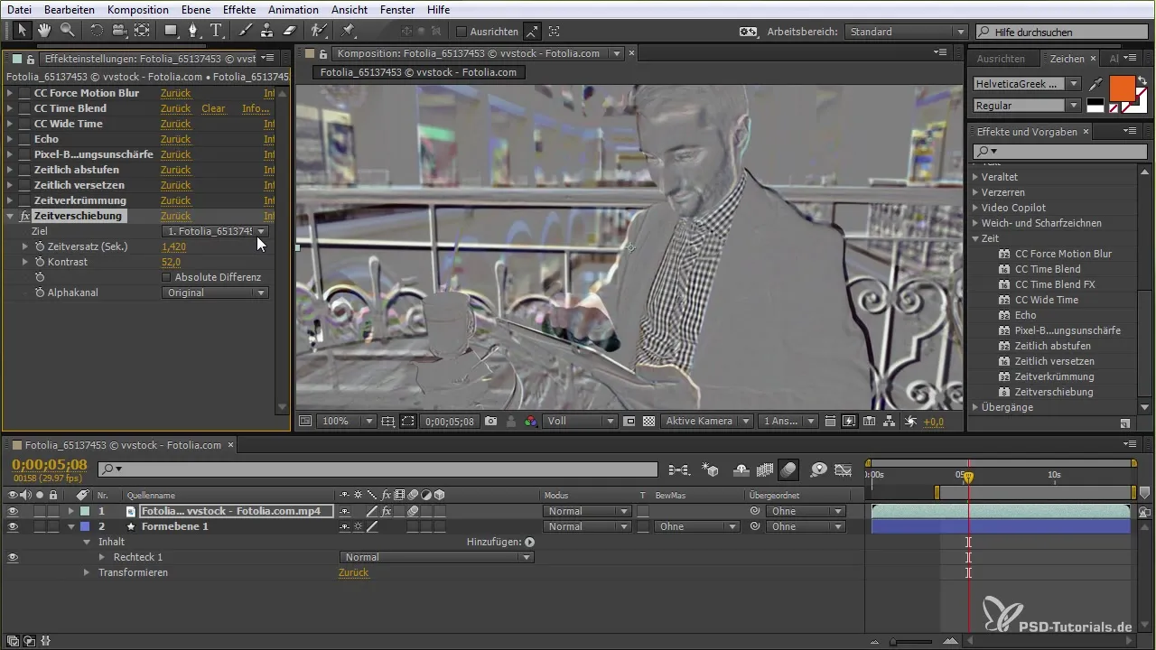Hide the Rechteck 1 shape
The width and height of the screenshot is (1156, 650).
coord(13,557)
